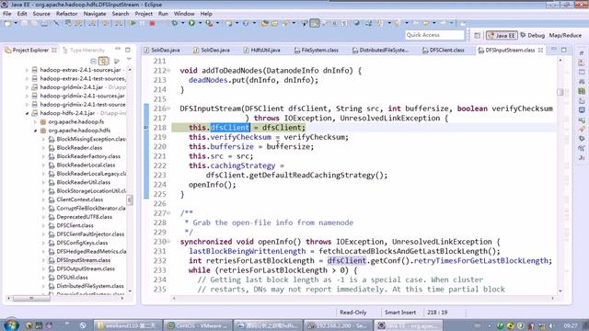Select DFSConfigKeys.class in Project Explorer
The image size is (589, 331).
pos(82,243)
